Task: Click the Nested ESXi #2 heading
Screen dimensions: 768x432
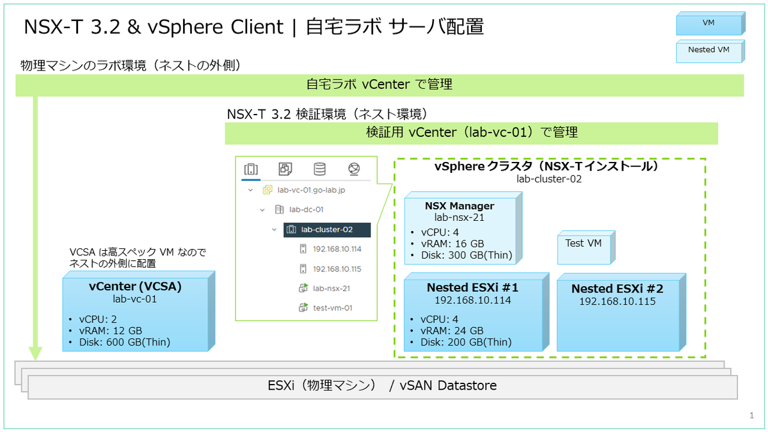Action: tap(618, 289)
